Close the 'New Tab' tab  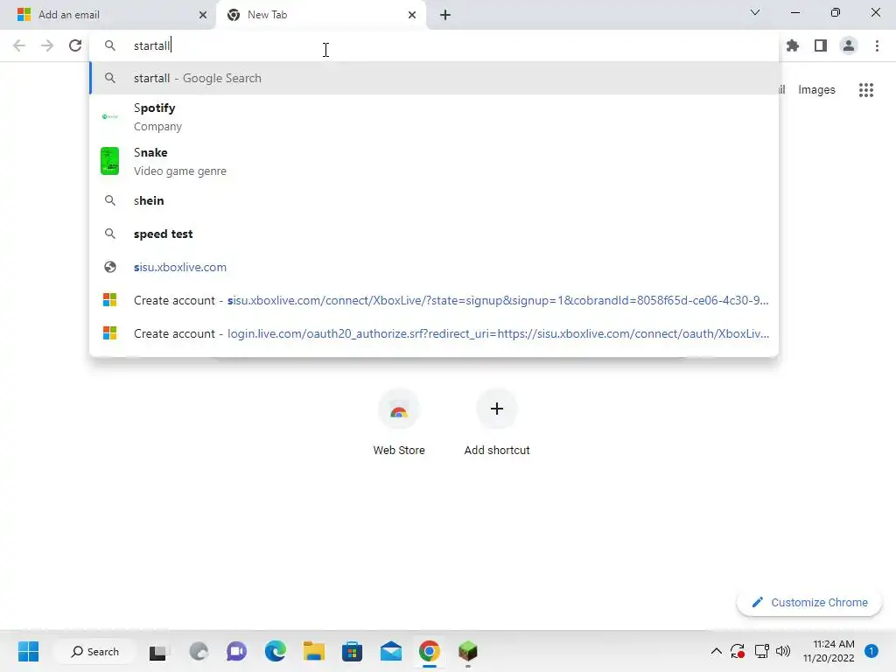tap(412, 15)
